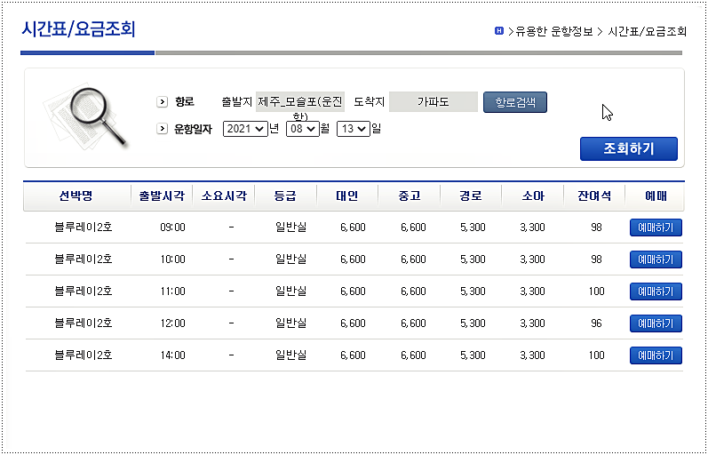Click the 14:00 departure time cell
Image resolution: width=708 pixels, height=455 pixels.
pyautogui.click(x=172, y=355)
